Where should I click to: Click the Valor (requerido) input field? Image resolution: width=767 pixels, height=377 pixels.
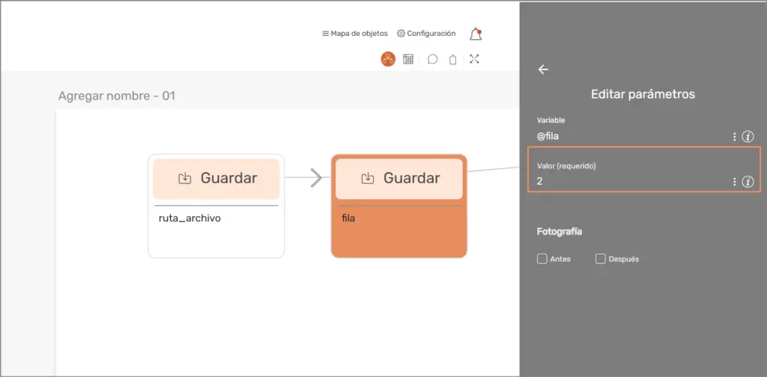pos(629,182)
